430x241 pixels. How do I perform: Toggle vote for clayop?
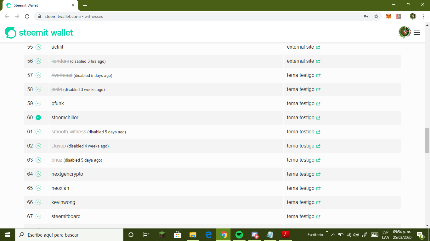[x=38, y=146]
